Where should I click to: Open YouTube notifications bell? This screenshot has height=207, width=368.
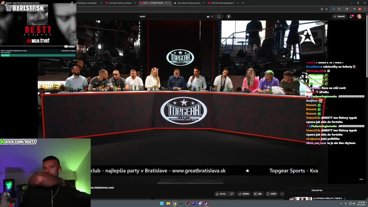[x=351, y=16]
